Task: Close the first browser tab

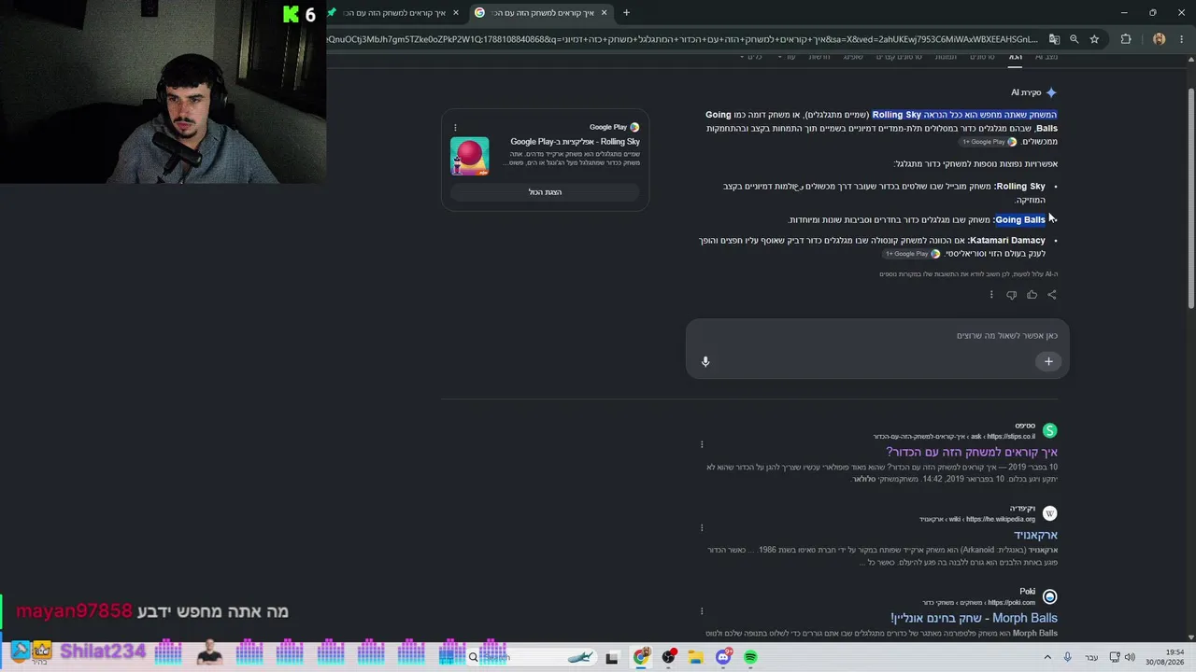Action: coord(456,13)
